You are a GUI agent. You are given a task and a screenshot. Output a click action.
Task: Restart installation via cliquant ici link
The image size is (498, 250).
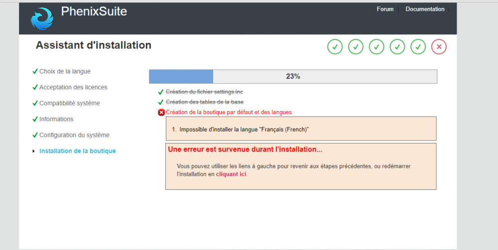pos(231,174)
